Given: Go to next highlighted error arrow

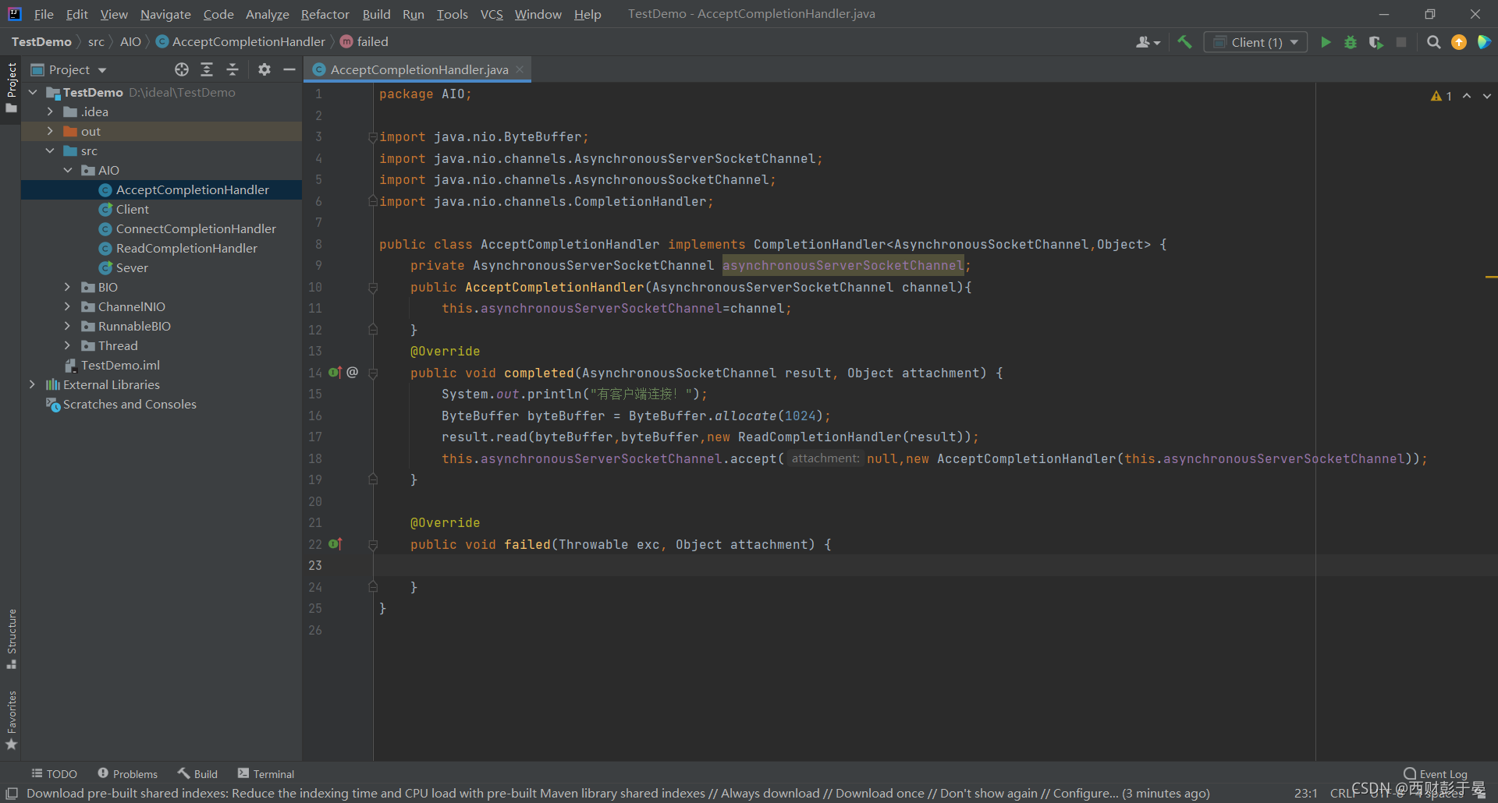Looking at the screenshot, I should point(1487,96).
